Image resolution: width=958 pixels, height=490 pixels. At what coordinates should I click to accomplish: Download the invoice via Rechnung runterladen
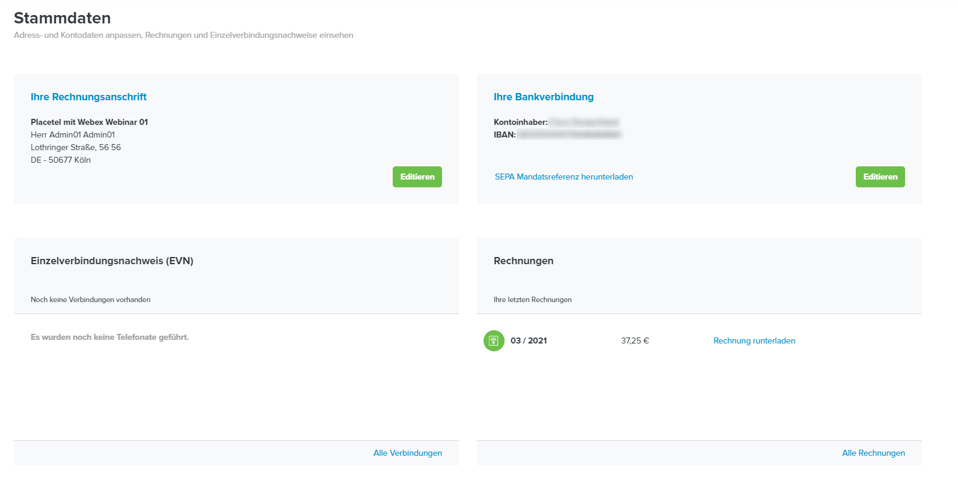(x=754, y=340)
